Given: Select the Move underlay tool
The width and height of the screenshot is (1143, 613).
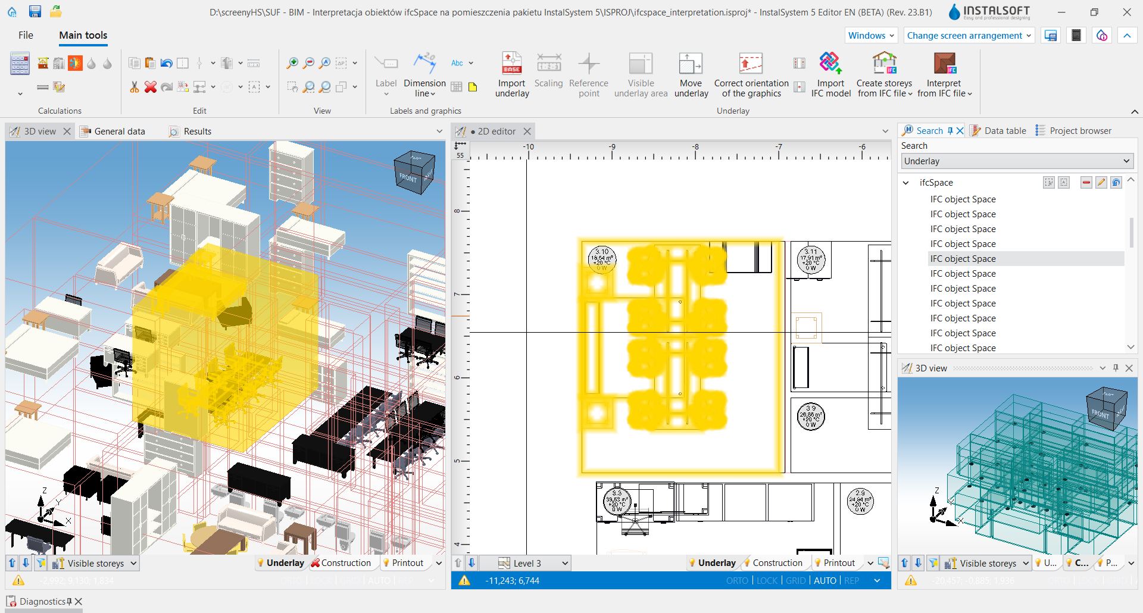Looking at the screenshot, I should coord(691,74).
